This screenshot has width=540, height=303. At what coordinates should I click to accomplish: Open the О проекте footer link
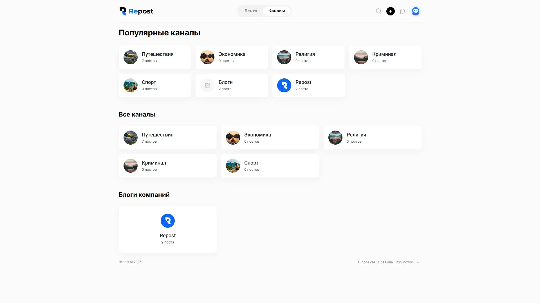[366, 262]
